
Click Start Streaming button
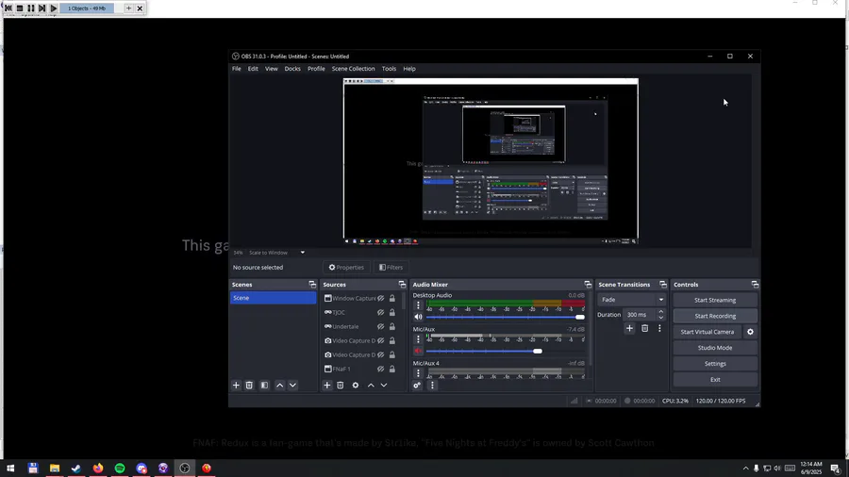tap(715, 300)
